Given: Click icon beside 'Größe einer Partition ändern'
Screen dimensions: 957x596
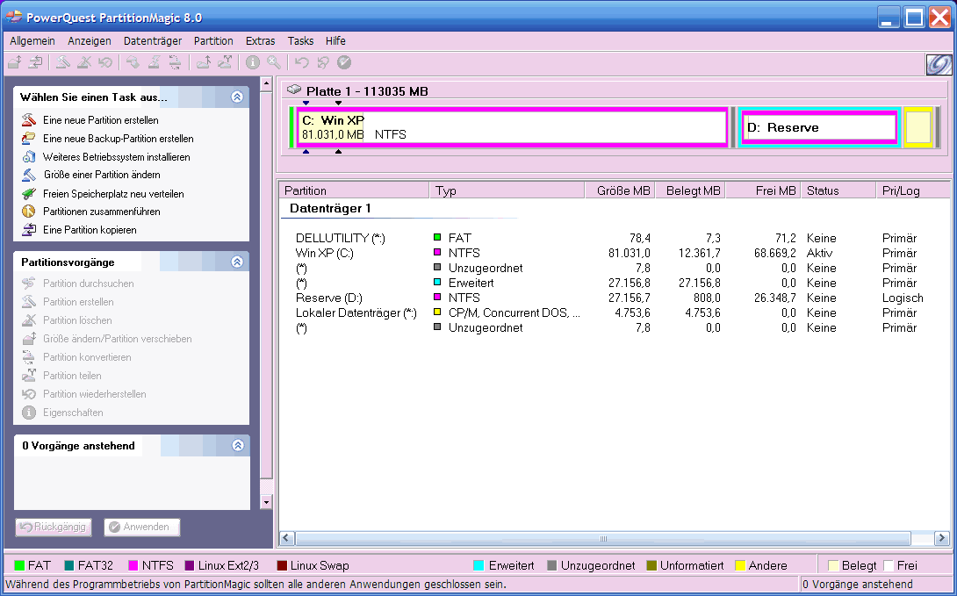Looking at the screenshot, I should (x=29, y=175).
